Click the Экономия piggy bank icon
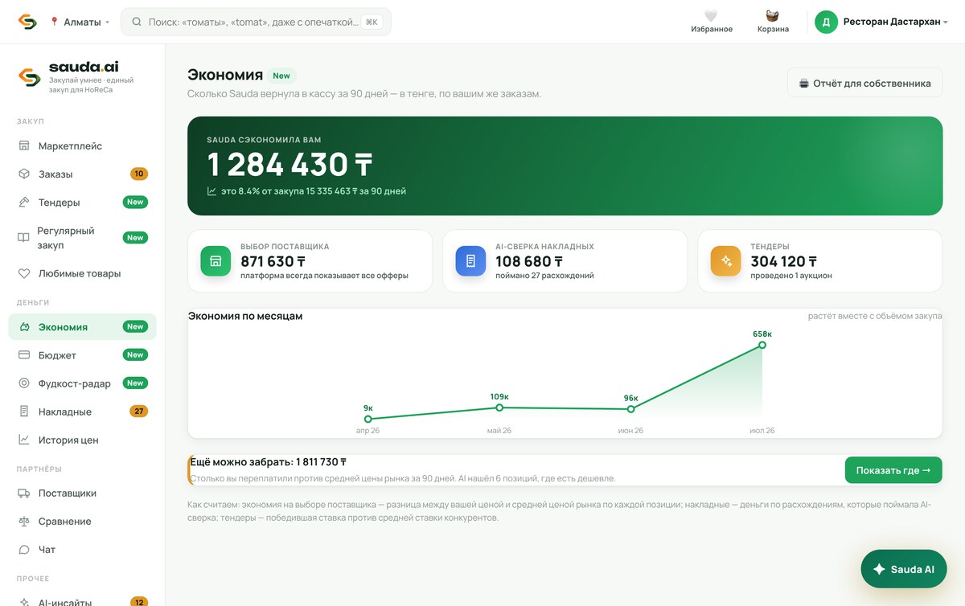The height and width of the screenshot is (606, 965). click(x=23, y=327)
